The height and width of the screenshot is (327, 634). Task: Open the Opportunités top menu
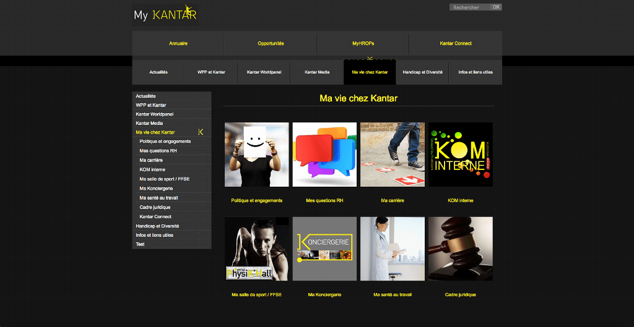click(271, 43)
